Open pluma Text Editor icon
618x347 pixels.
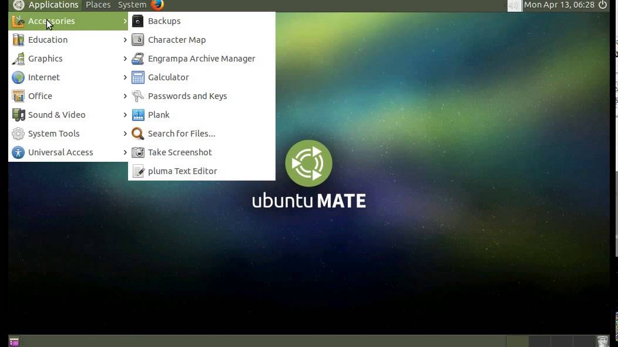point(137,171)
